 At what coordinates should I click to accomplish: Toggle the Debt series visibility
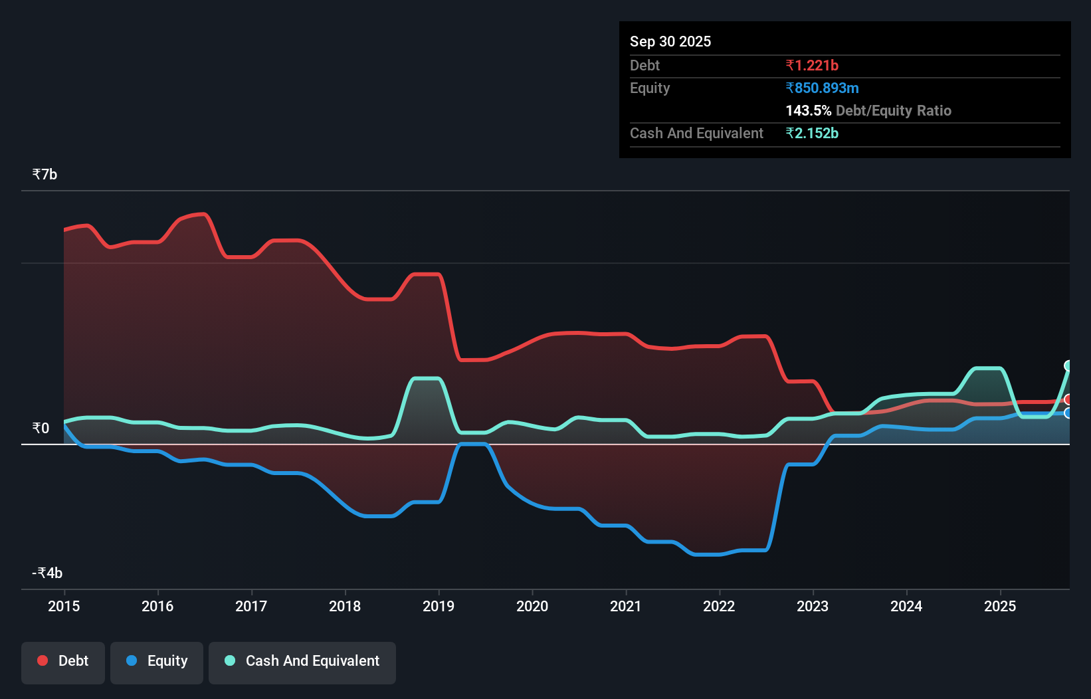[62, 661]
